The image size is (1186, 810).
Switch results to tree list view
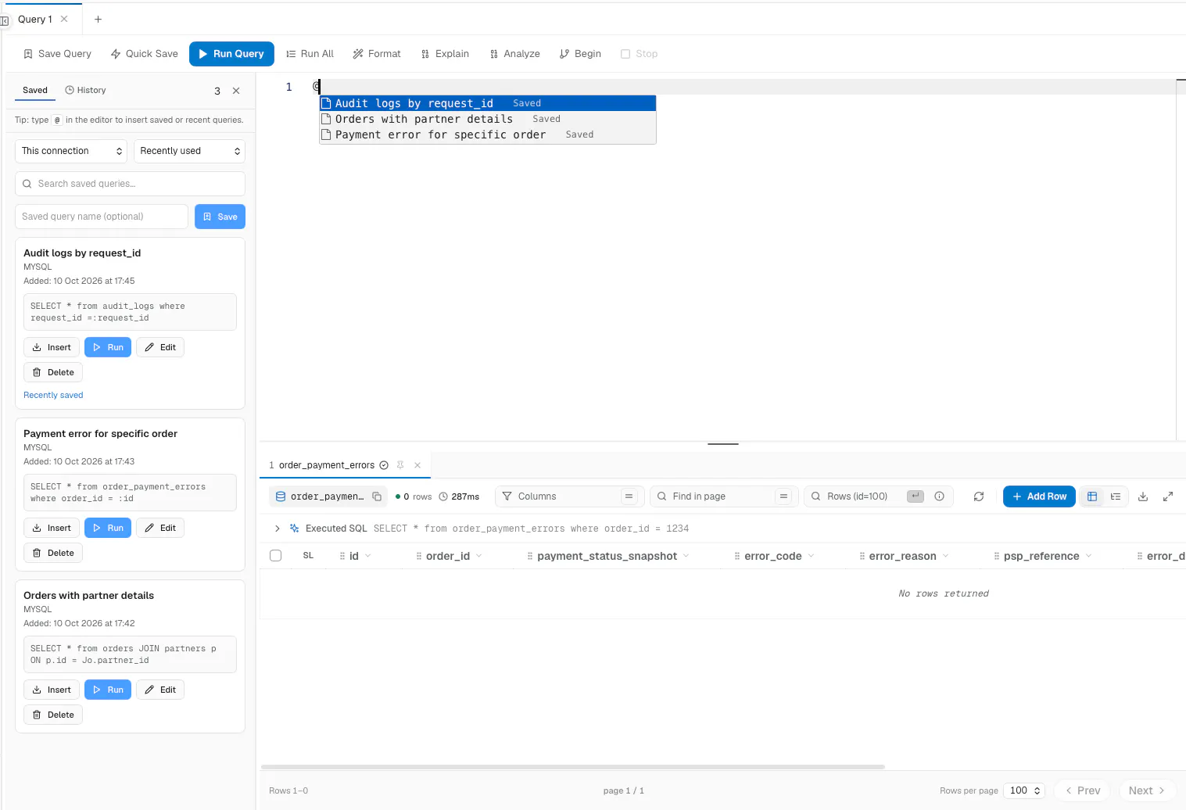[1116, 496]
